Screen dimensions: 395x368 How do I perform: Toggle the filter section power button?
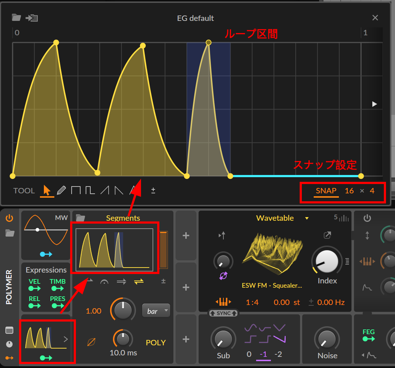point(367,218)
